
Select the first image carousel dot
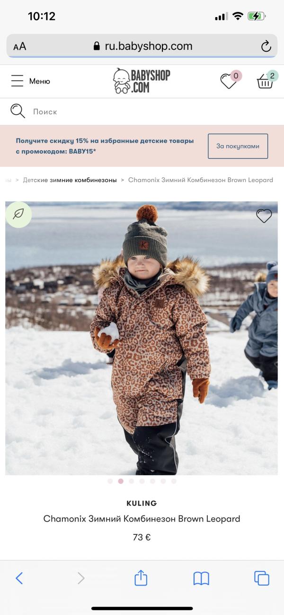coord(110,481)
